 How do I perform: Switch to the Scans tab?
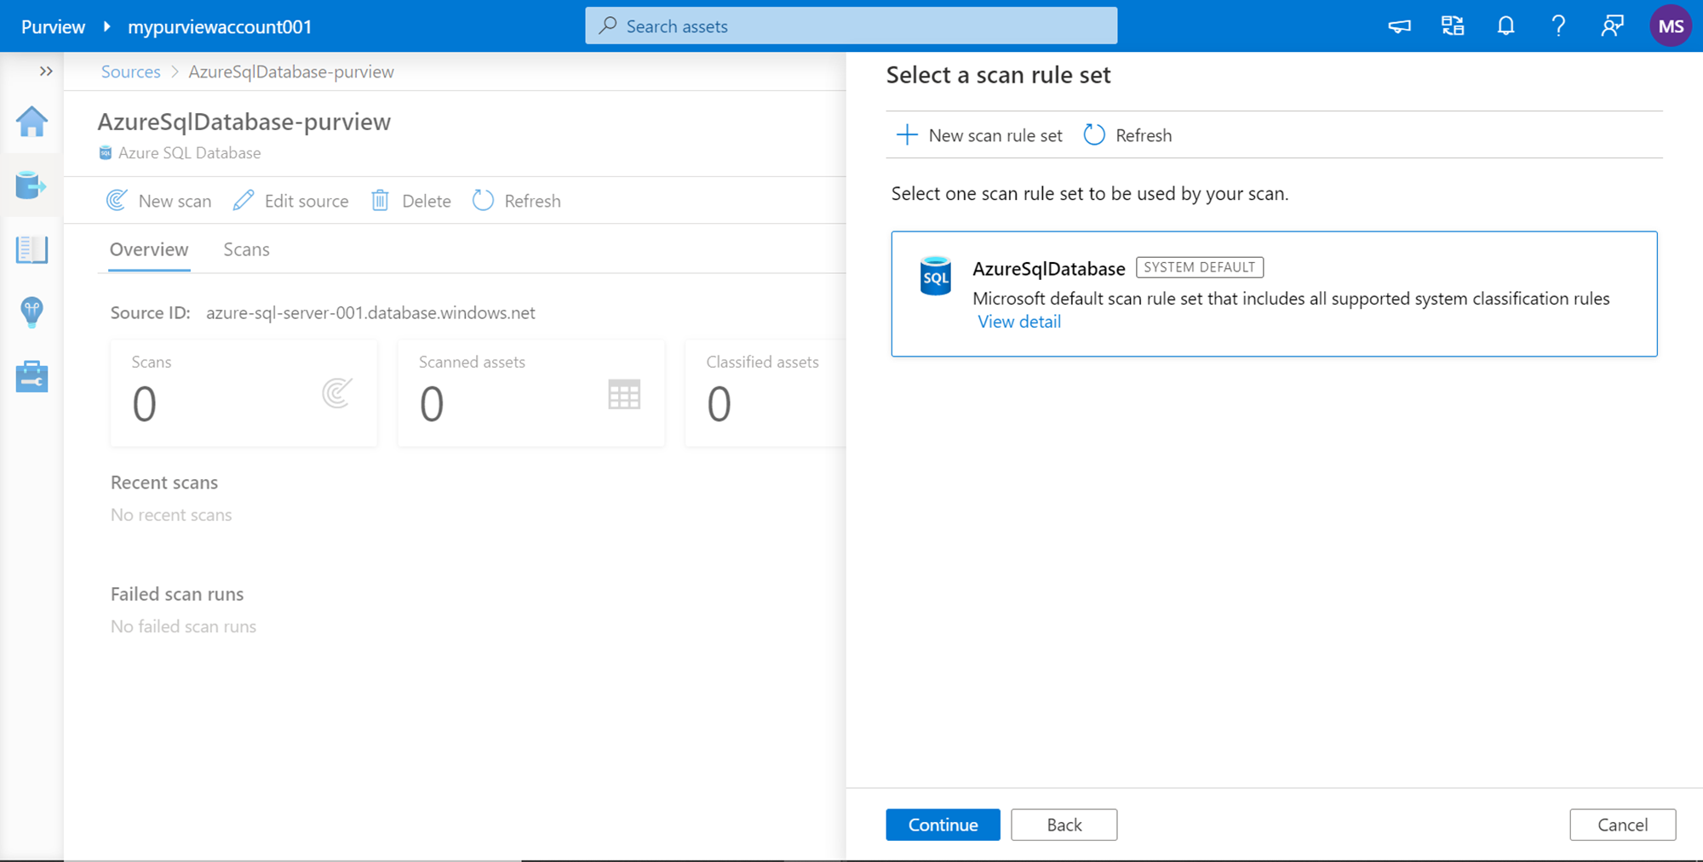246,249
